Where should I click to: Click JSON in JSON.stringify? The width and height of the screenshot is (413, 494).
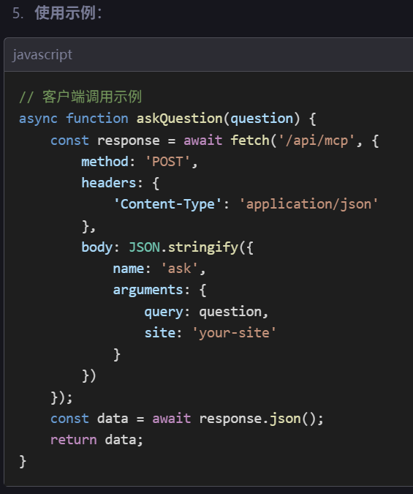pyautogui.click(x=145, y=247)
